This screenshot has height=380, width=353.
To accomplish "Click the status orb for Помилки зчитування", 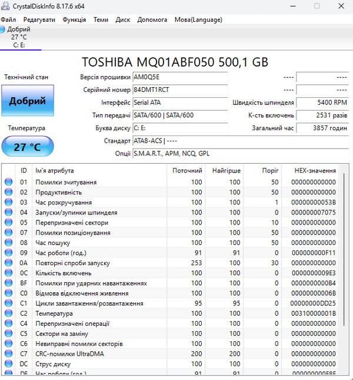I will 8,182.
